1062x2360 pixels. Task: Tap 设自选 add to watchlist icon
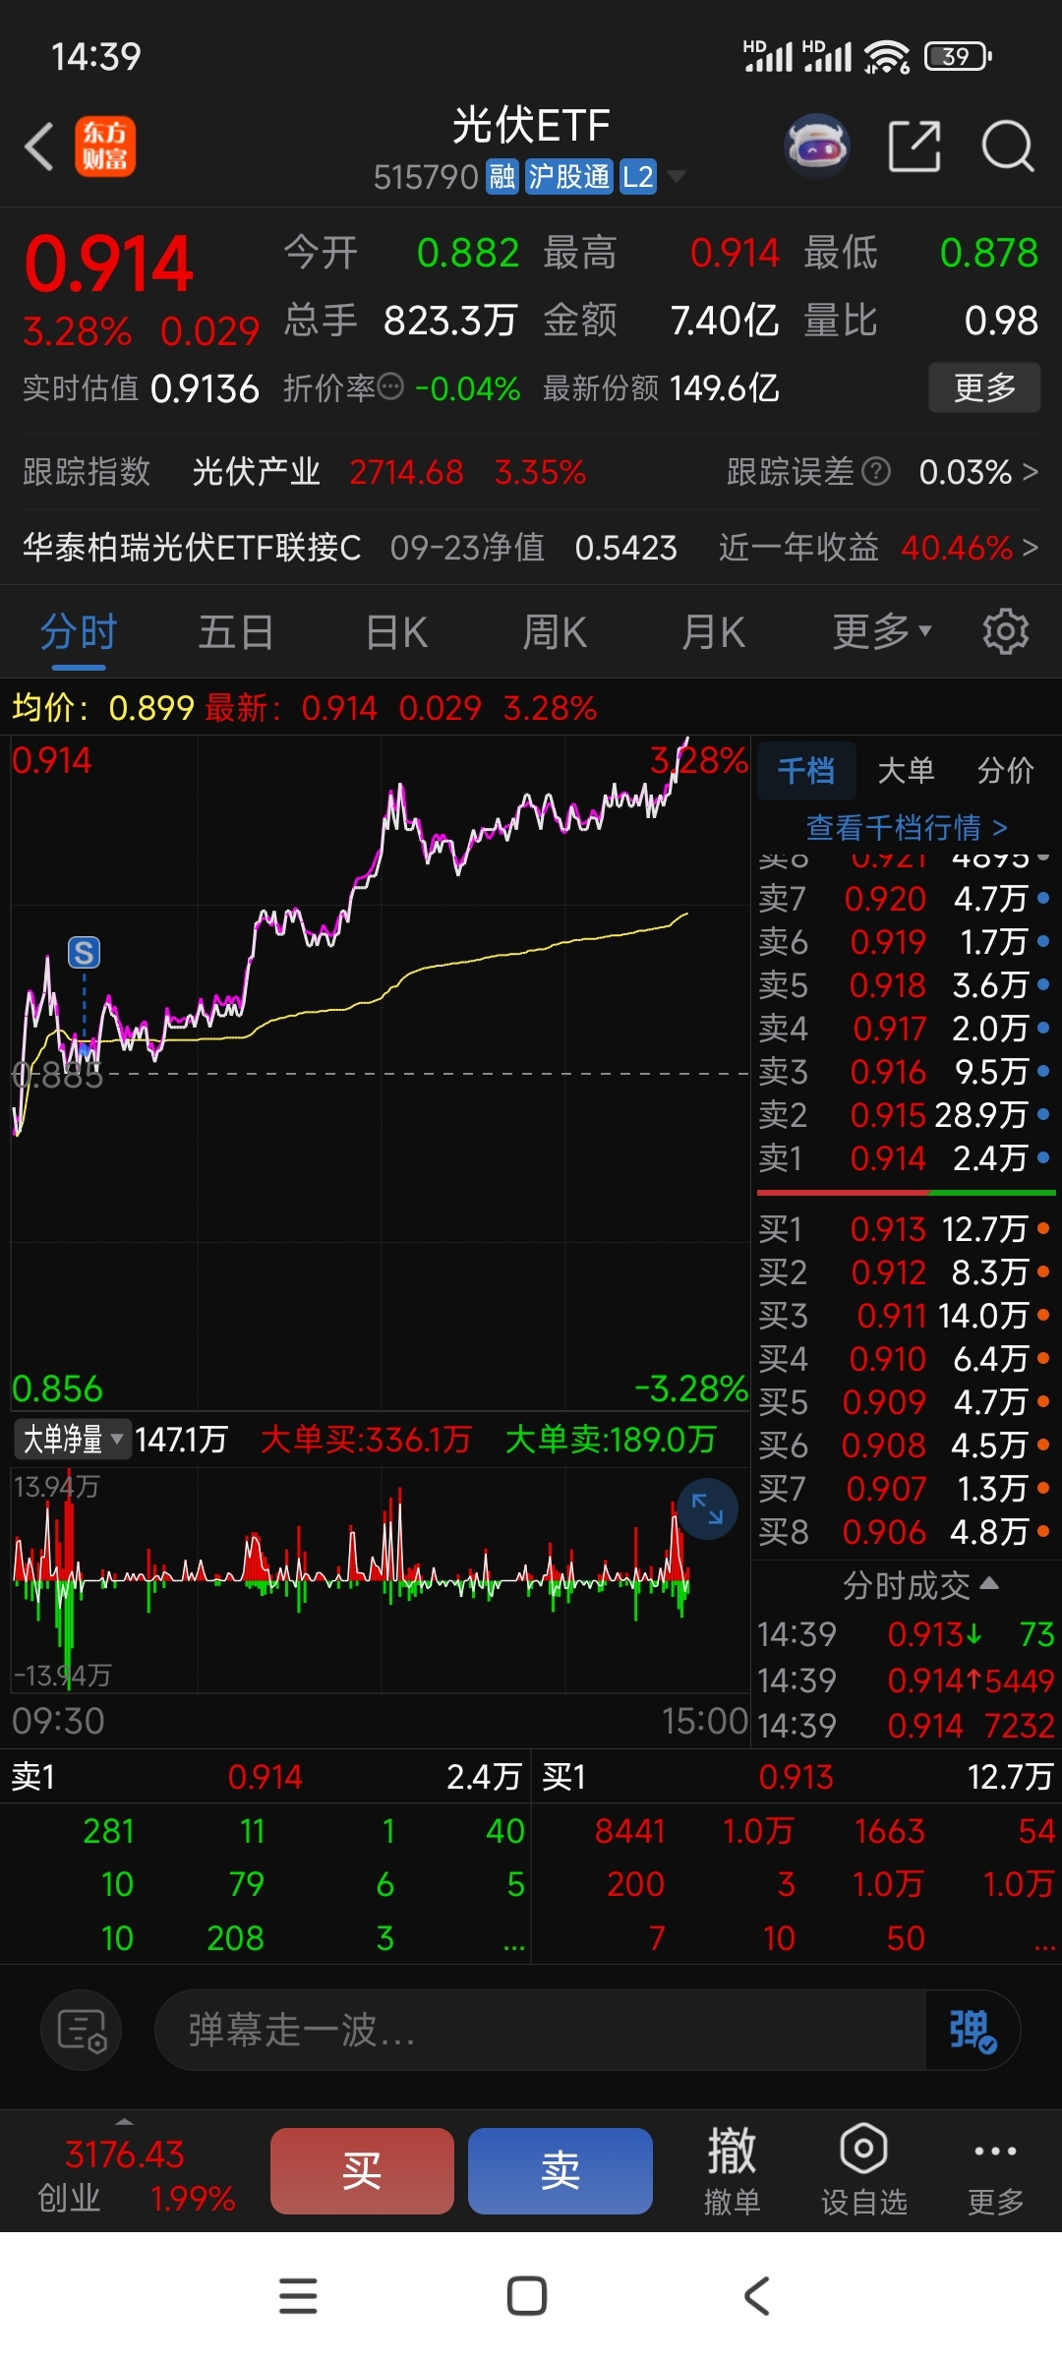point(863,2171)
